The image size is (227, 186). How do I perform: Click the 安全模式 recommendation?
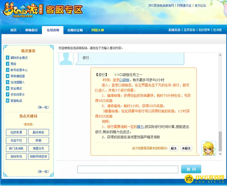click(x=16, y=88)
